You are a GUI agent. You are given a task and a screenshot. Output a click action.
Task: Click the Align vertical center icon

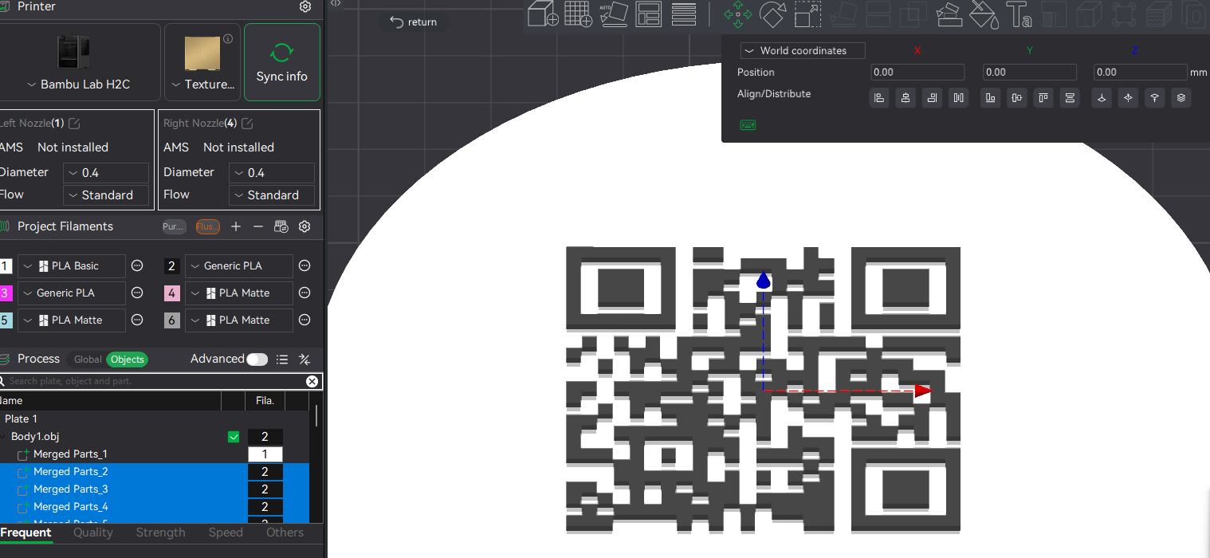click(x=1016, y=98)
